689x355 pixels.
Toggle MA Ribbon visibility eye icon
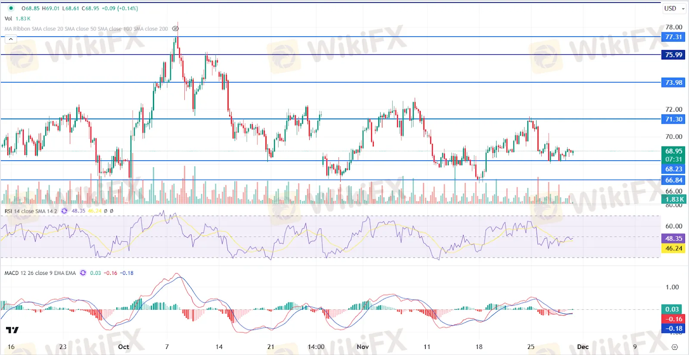[175, 29]
